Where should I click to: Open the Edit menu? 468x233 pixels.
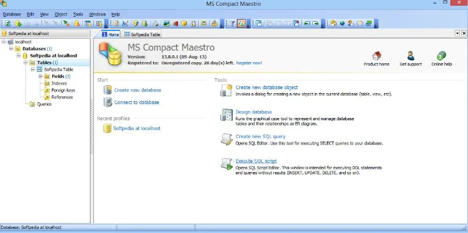31,14
